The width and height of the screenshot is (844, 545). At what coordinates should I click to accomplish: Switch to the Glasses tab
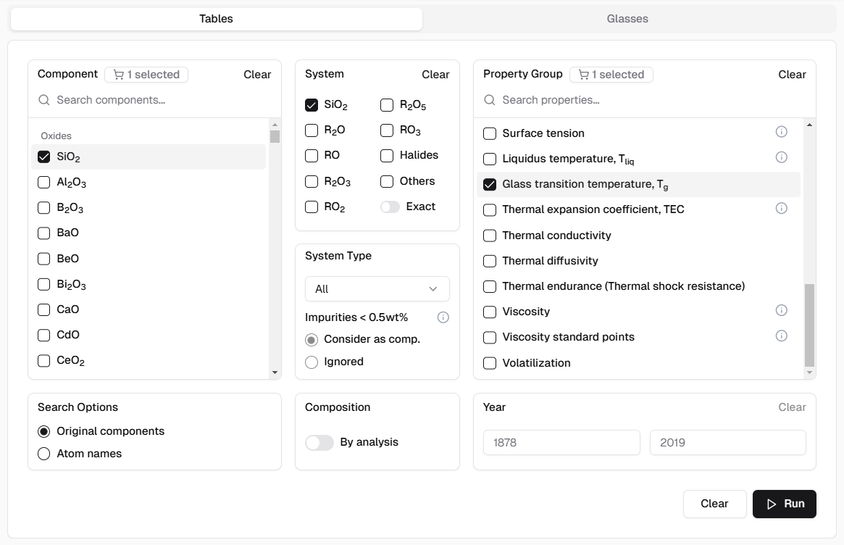pyautogui.click(x=627, y=19)
